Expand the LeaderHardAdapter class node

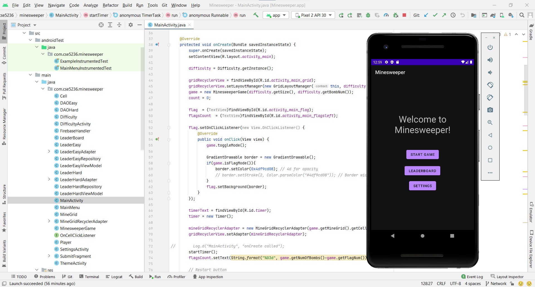(49, 179)
